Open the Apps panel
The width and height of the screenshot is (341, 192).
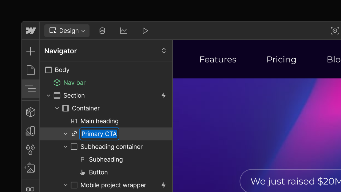[x=31, y=189]
